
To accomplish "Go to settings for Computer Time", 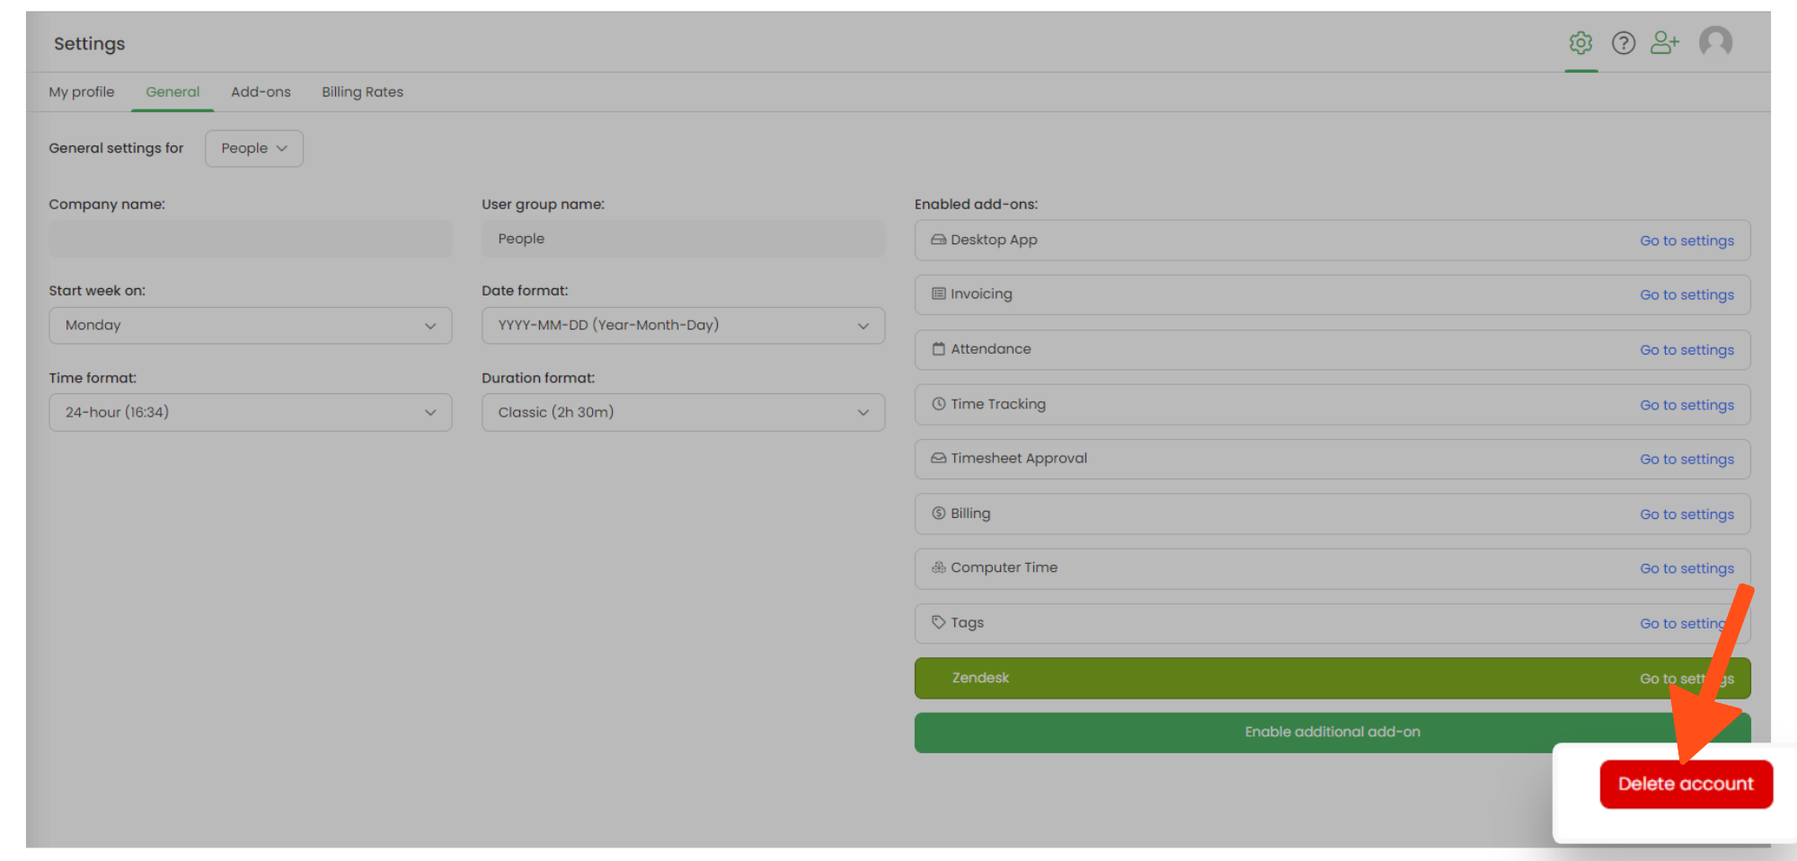I will [x=1686, y=568].
